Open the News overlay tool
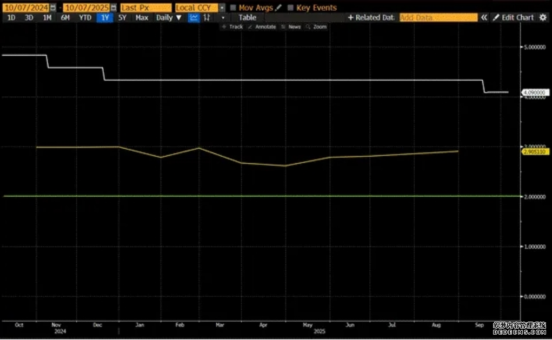The width and height of the screenshot is (552, 340). pos(291,26)
